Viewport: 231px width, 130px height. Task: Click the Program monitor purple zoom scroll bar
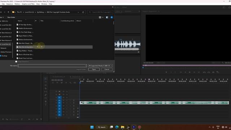click(x=187, y=65)
